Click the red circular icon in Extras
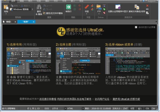Screen dimensions: 160x112 point(104,13)
